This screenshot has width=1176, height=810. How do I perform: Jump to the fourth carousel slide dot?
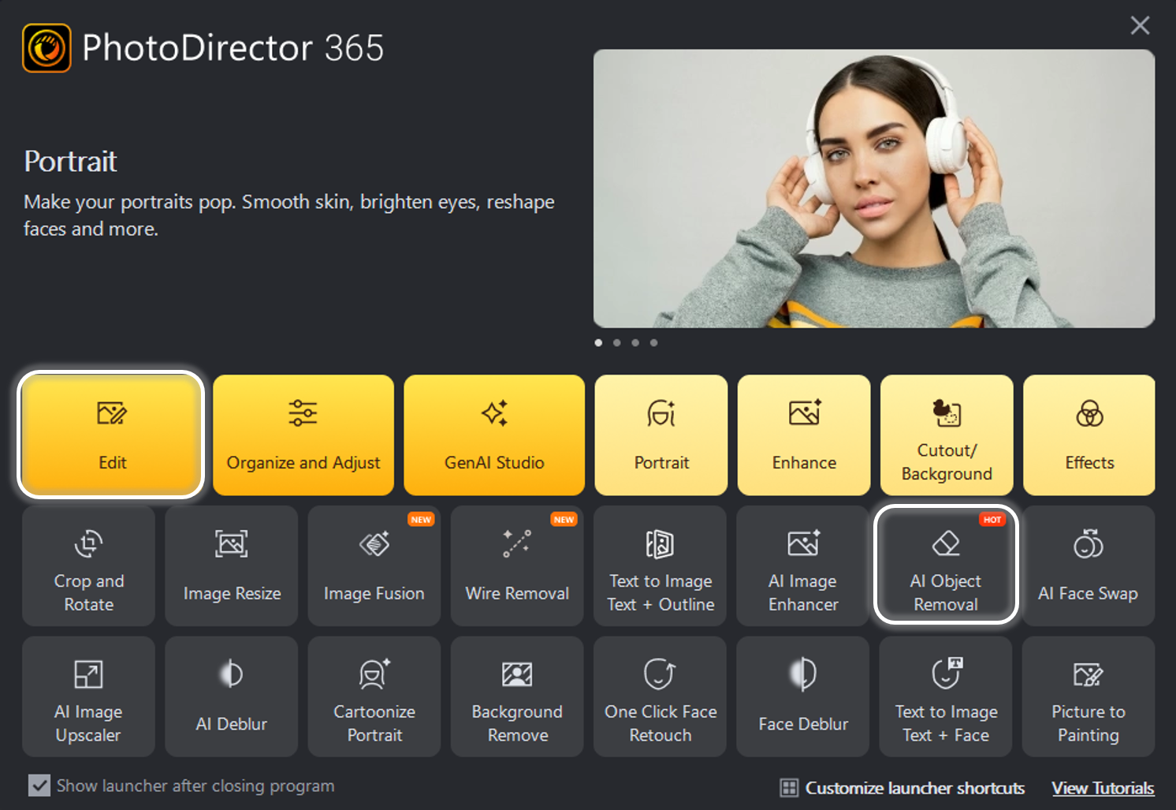pyautogui.click(x=653, y=342)
